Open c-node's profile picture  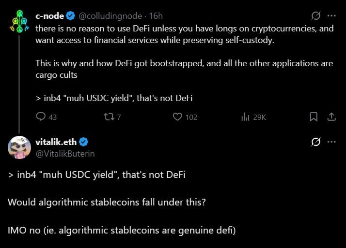click(x=19, y=22)
